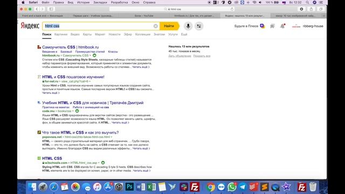Expand dropdown arrow after code.mu books/css
Image resolution: width=345 pixels, height=194 pixels.
73,111
